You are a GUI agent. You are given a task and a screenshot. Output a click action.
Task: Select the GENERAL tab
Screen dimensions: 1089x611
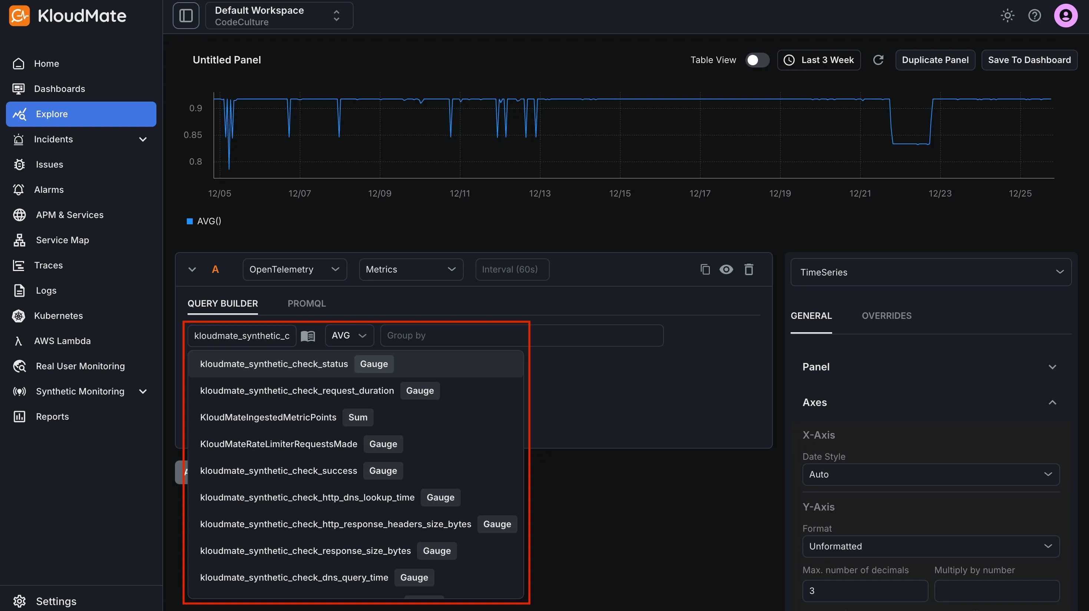(811, 316)
